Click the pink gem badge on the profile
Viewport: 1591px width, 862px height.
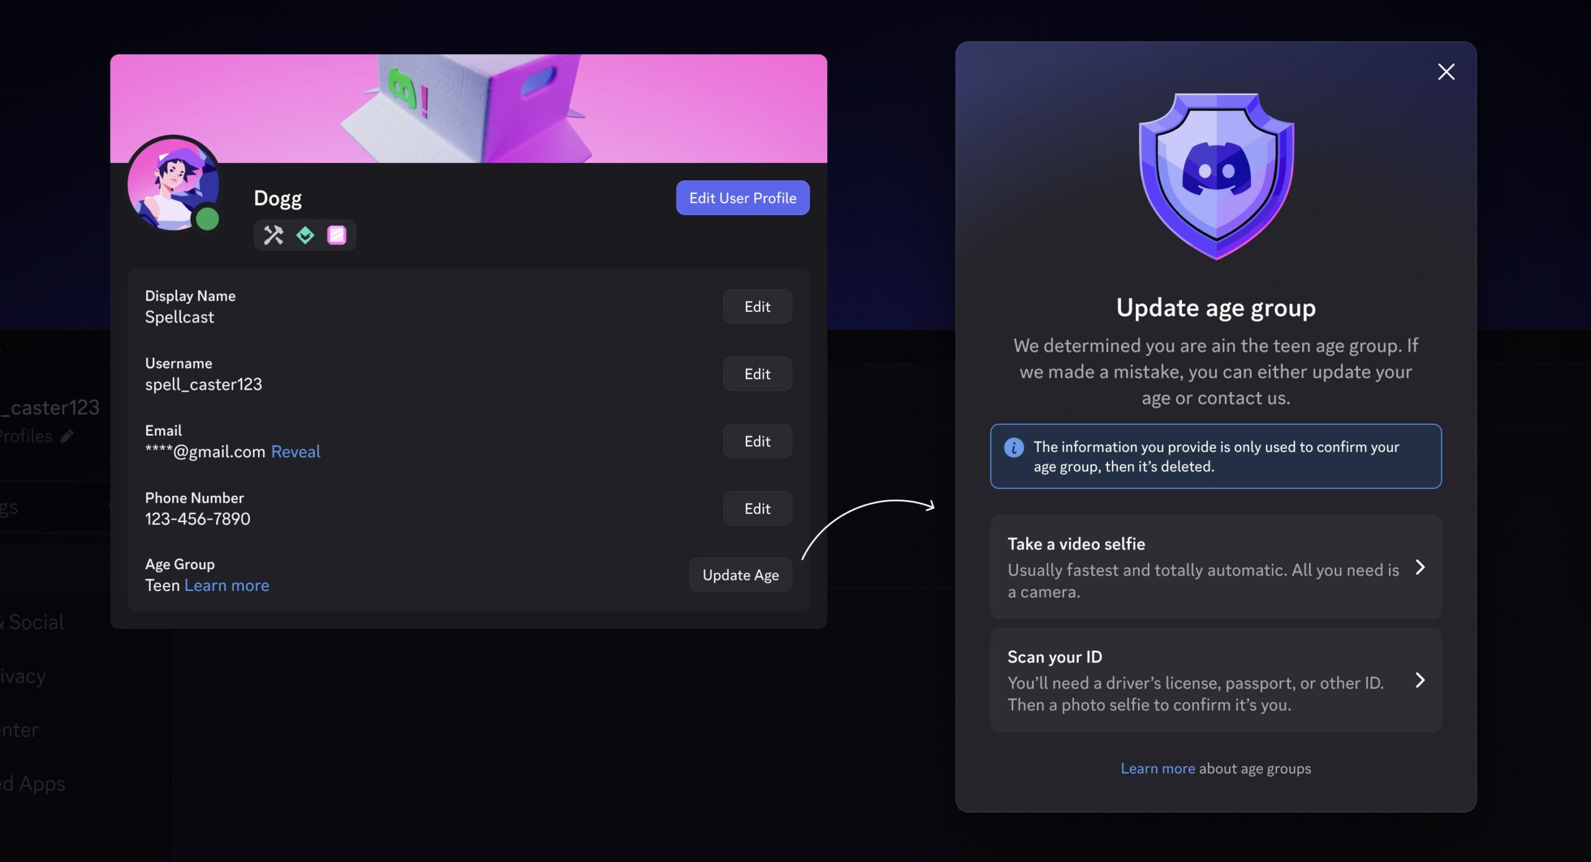click(336, 235)
